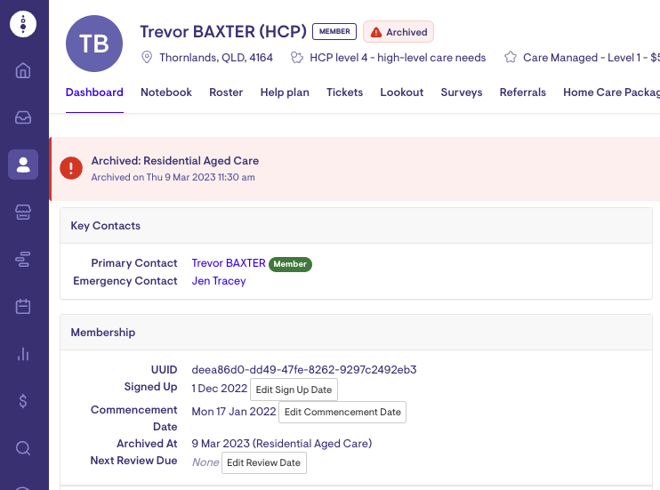Click the app logo at top of sidebar

coord(23,24)
